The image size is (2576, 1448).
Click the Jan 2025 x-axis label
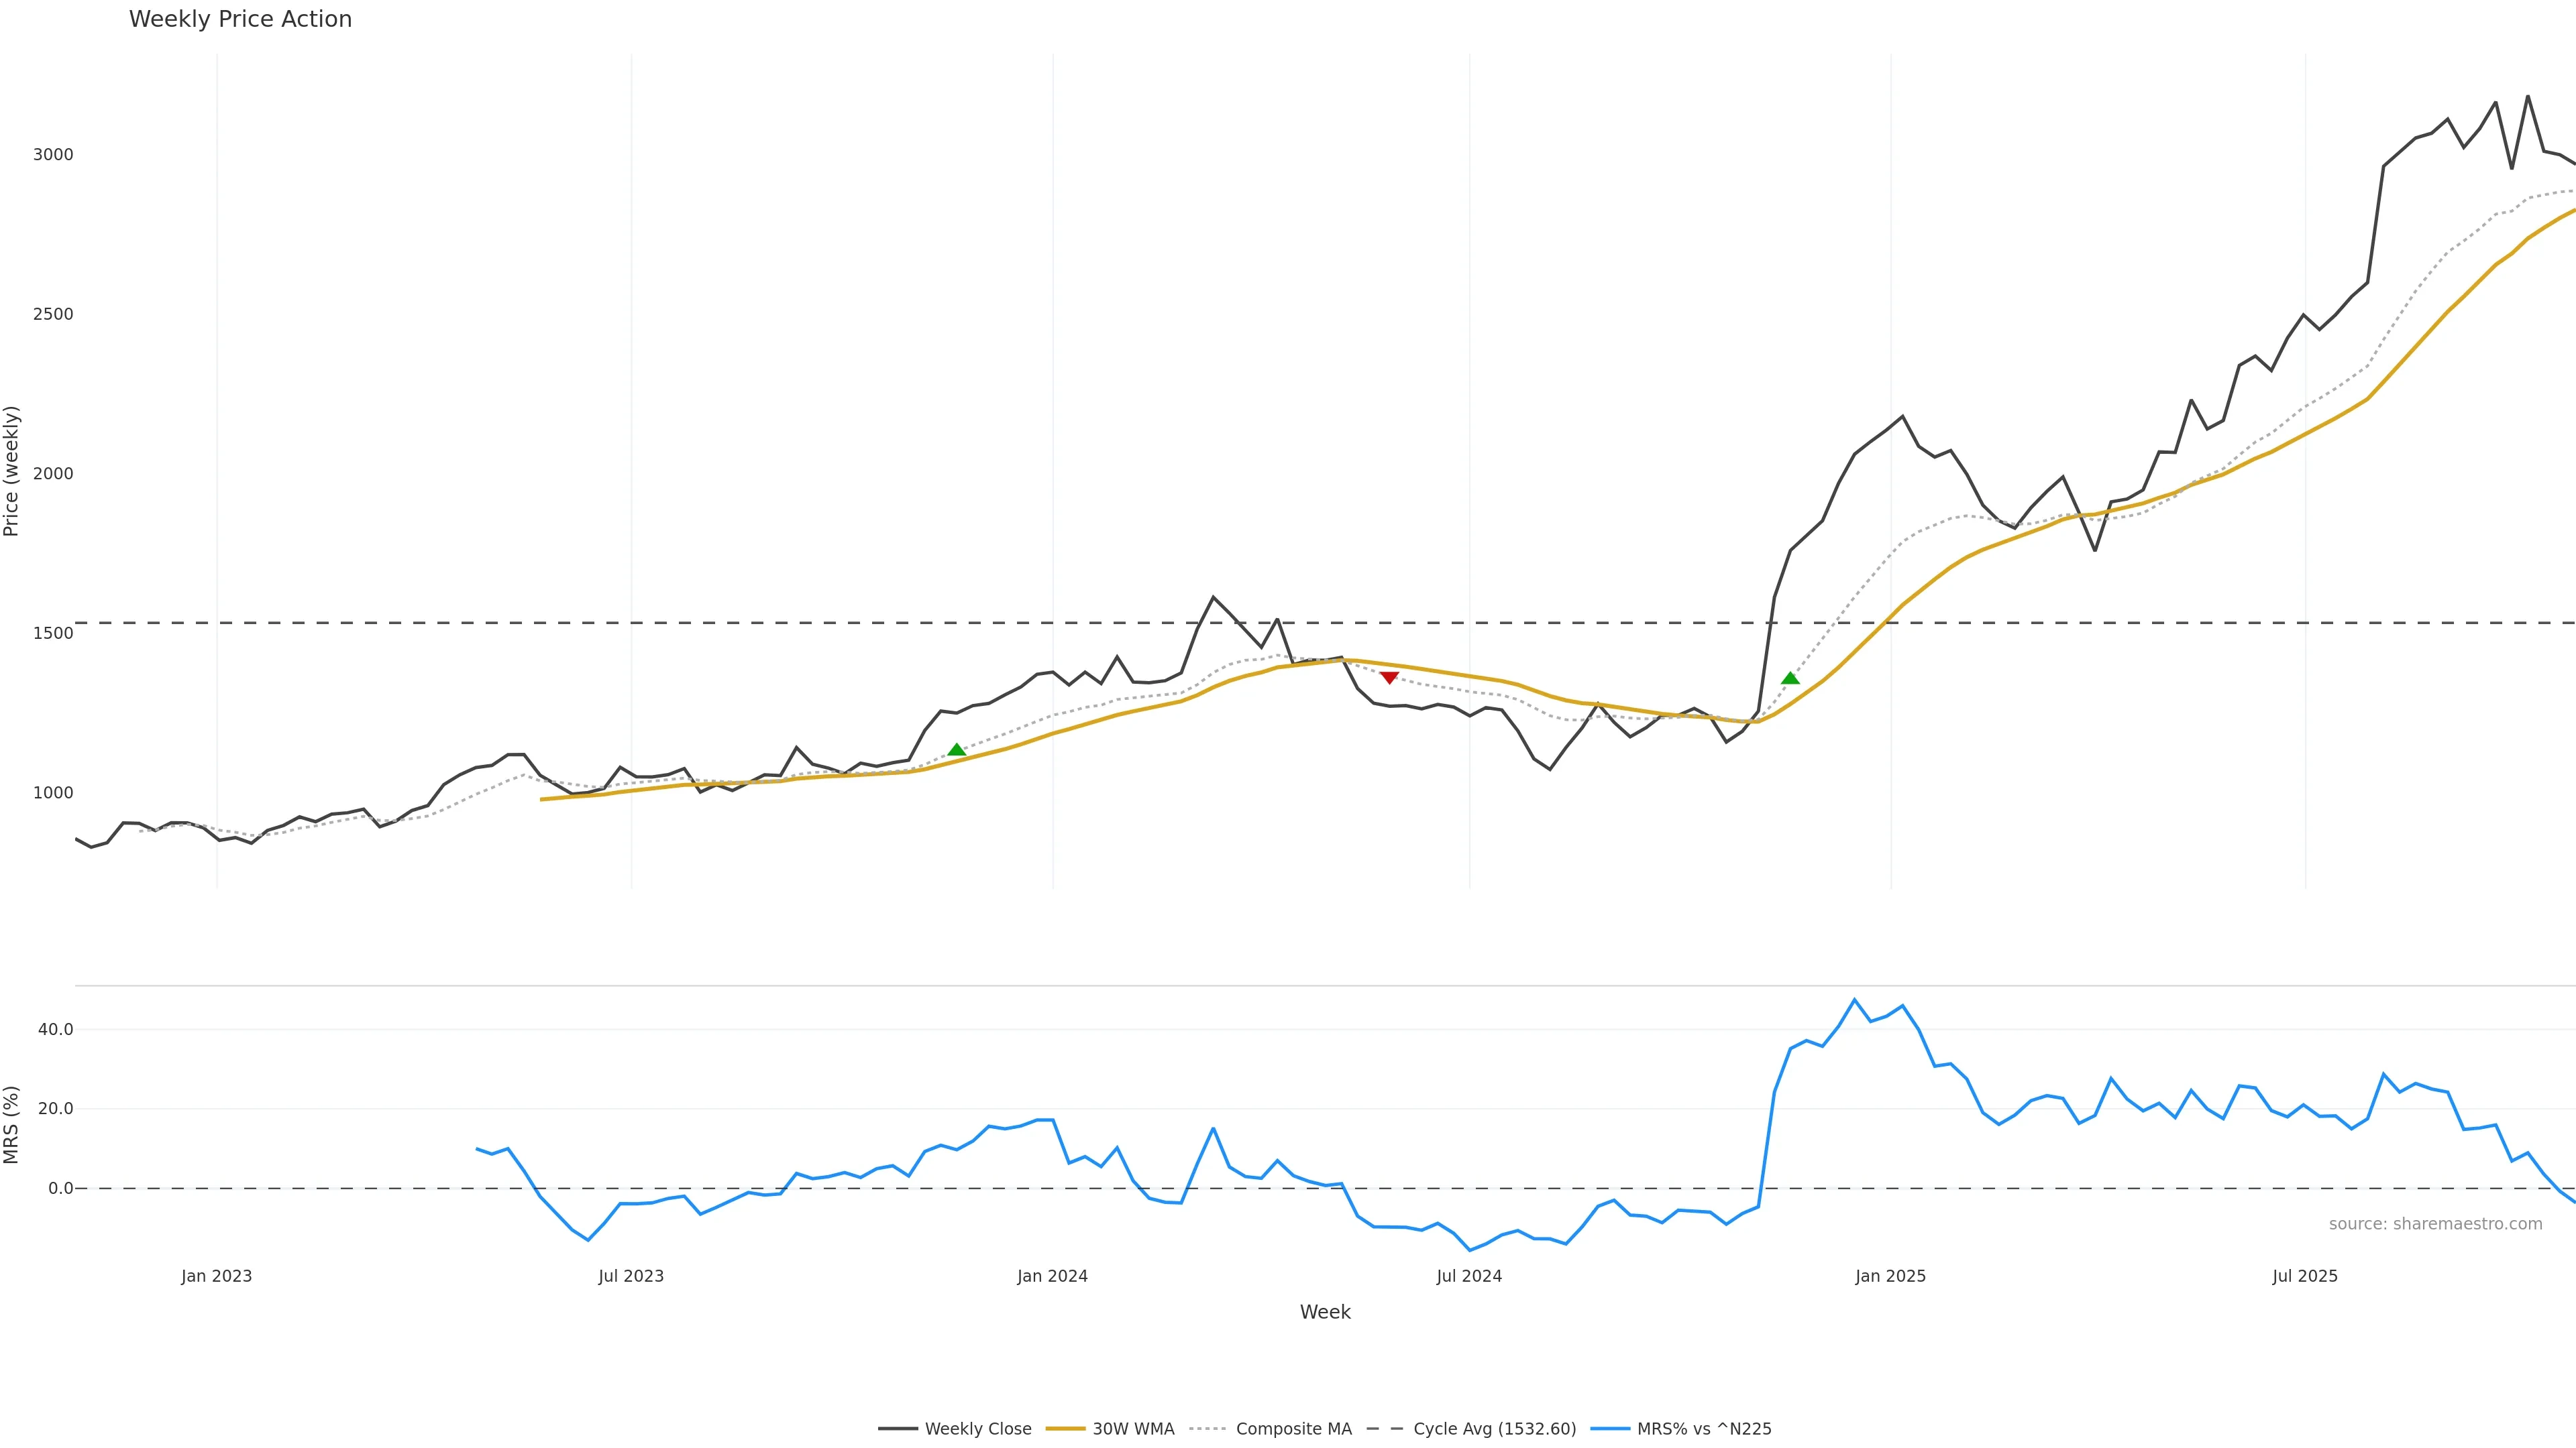(1890, 1276)
